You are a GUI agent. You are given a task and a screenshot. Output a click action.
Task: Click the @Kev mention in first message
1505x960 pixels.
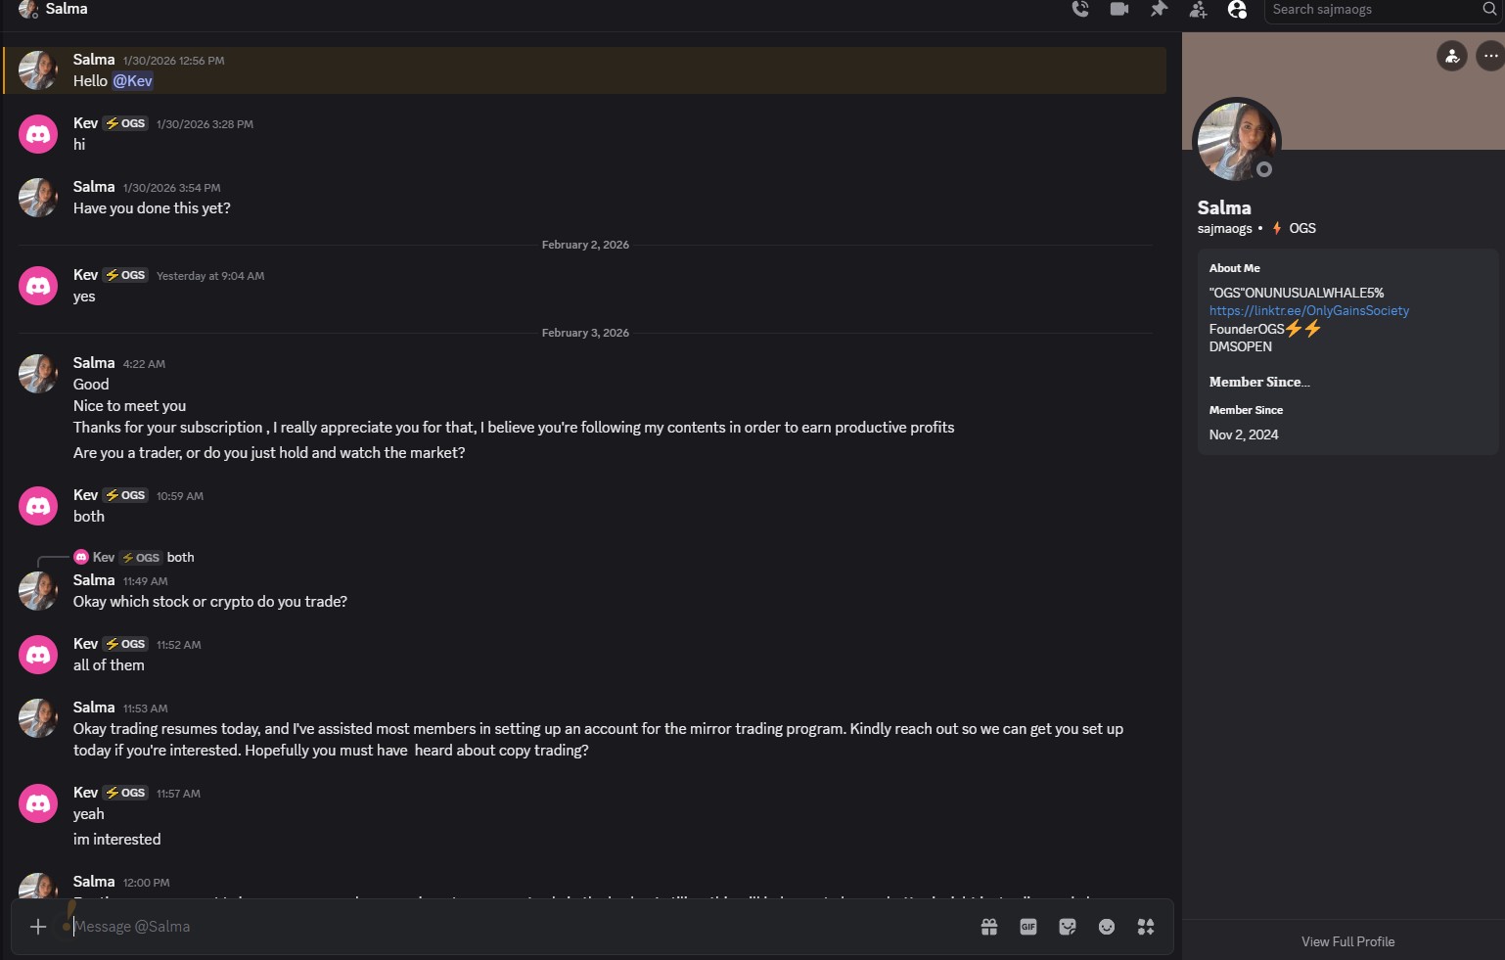click(x=133, y=81)
